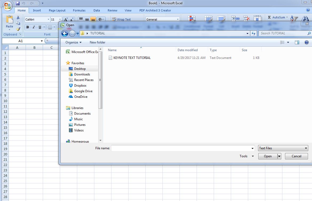Select the Format Painter brush
The image size is (312, 201).
[x=18, y=29]
